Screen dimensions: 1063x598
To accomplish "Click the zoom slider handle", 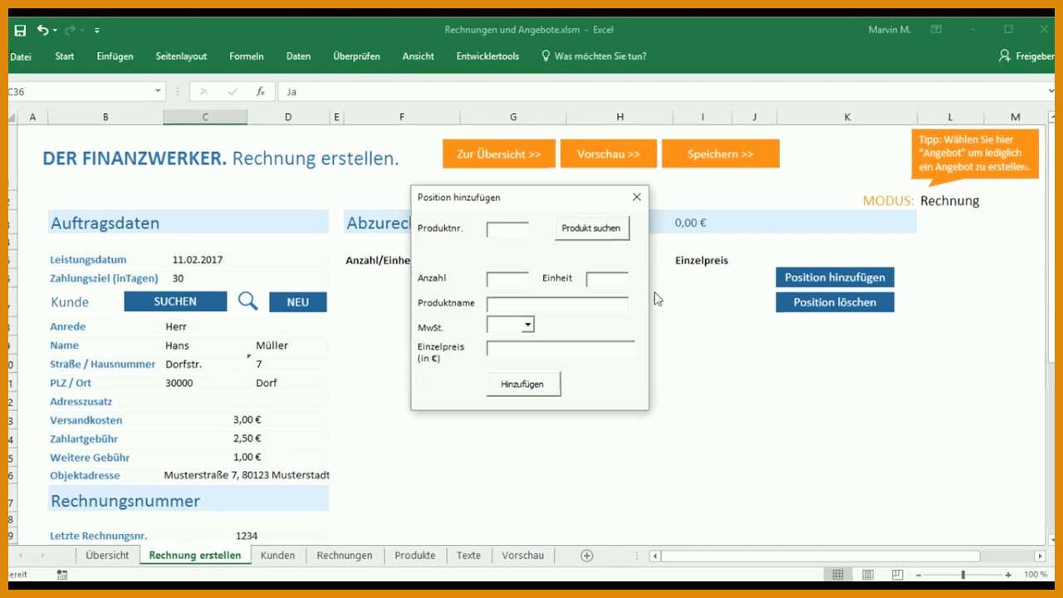I will (x=963, y=575).
